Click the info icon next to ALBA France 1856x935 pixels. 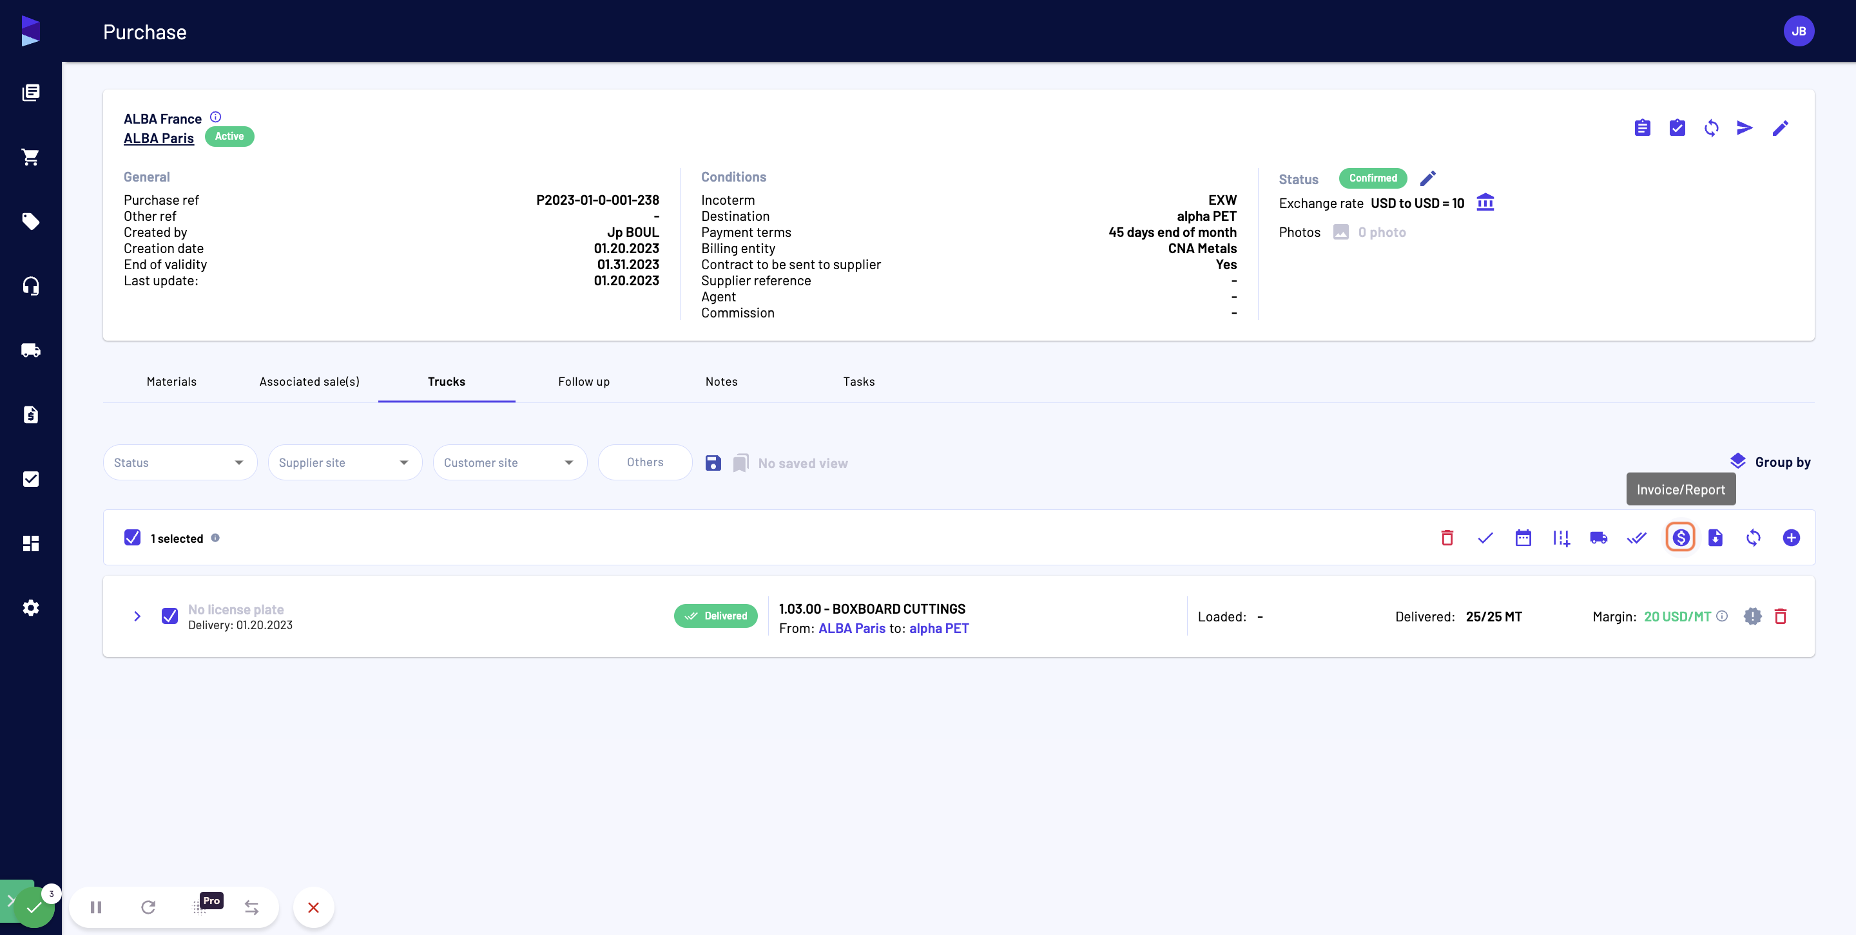215,117
